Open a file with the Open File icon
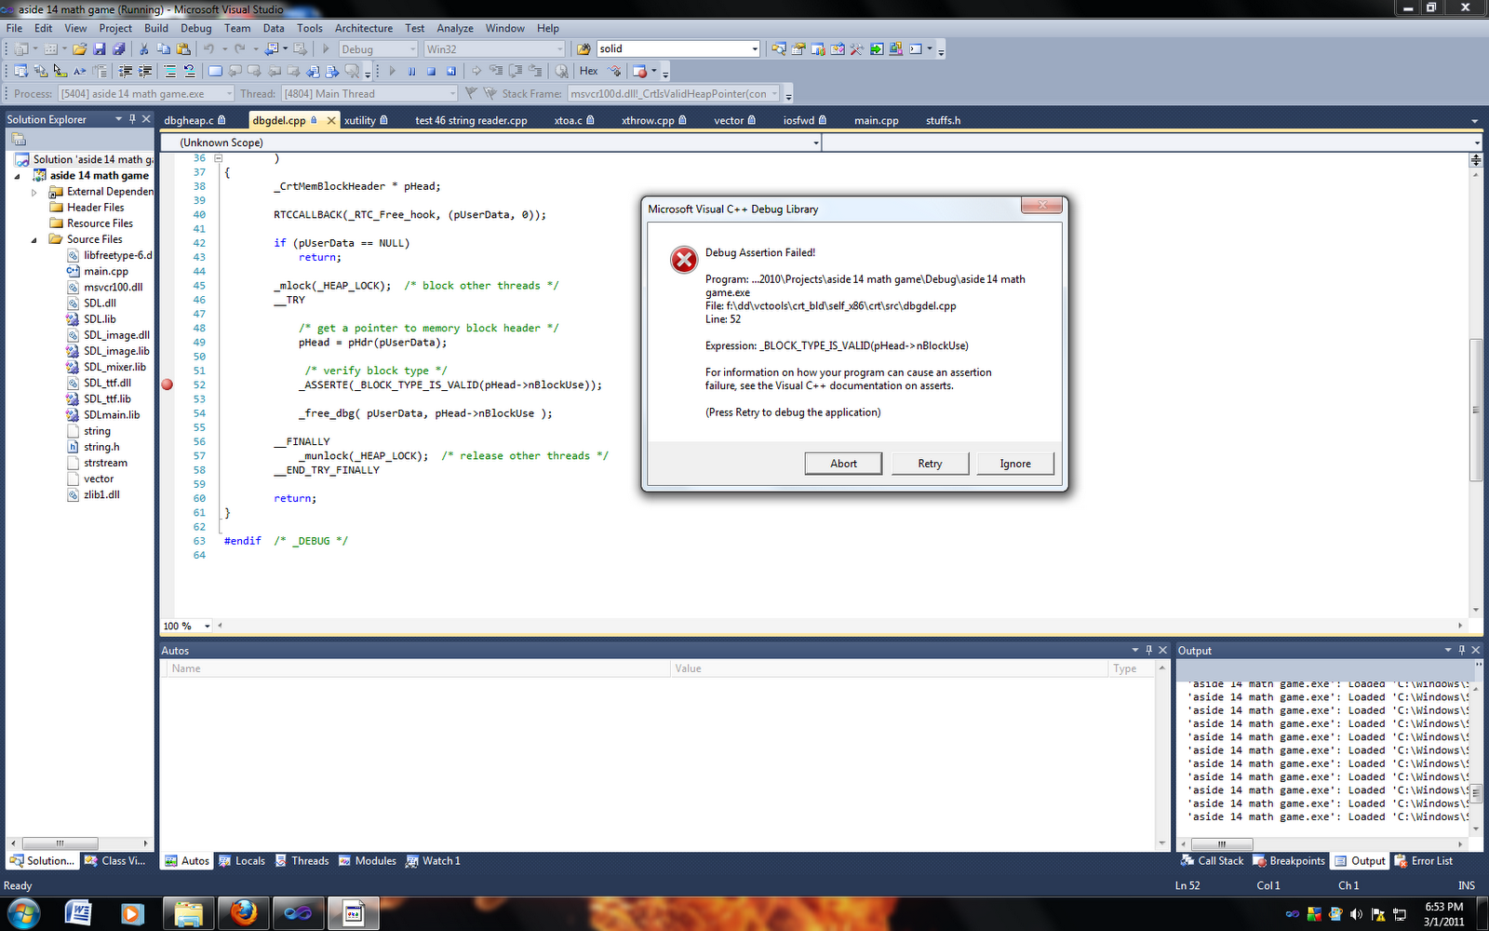 [x=80, y=49]
